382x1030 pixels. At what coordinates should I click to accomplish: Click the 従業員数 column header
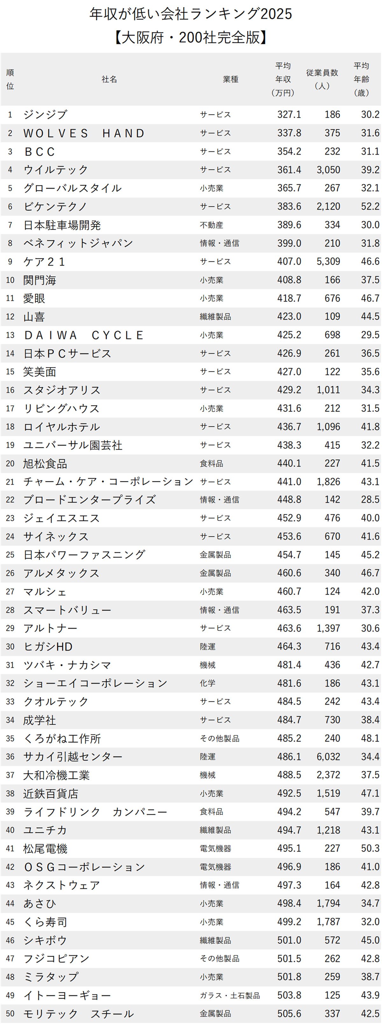pyautogui.click(x=322, y=79)
